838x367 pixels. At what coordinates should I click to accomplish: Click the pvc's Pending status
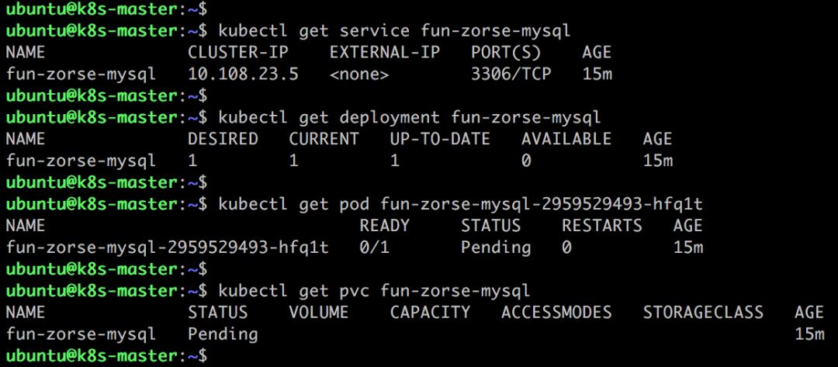pyautogui.click(x=223, y=334)
